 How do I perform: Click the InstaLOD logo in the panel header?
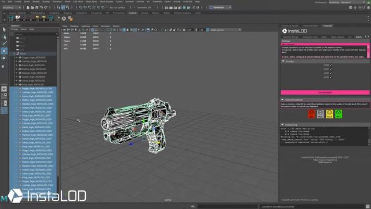pyautogui.click(x=294, y=31)
